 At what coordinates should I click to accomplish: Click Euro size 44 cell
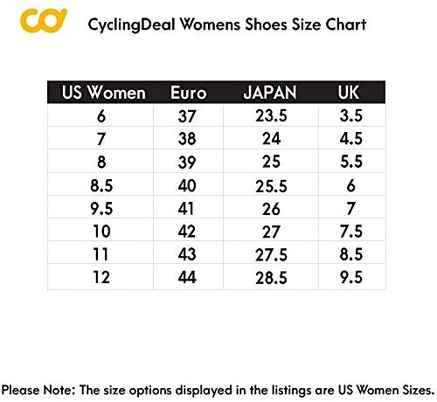[188, 277]
